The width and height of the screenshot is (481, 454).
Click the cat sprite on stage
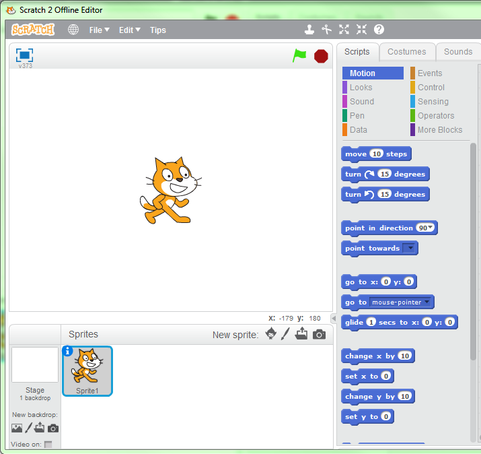171,191
